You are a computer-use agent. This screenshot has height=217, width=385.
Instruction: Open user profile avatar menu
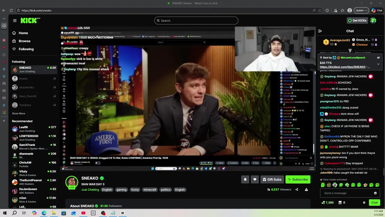point(373,20)
